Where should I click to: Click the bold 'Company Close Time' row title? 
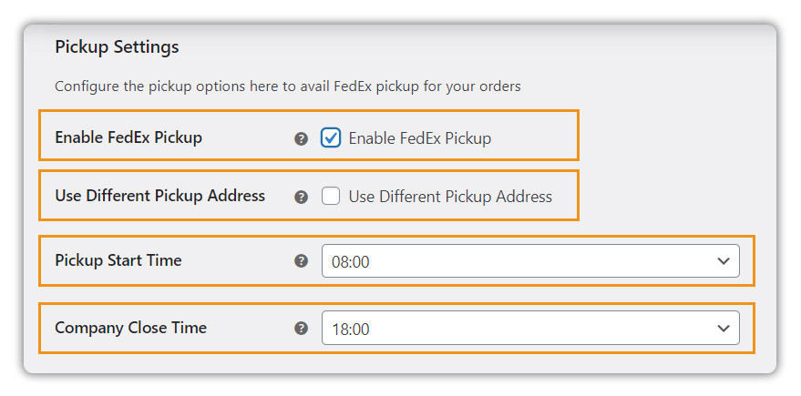[130, 328]
